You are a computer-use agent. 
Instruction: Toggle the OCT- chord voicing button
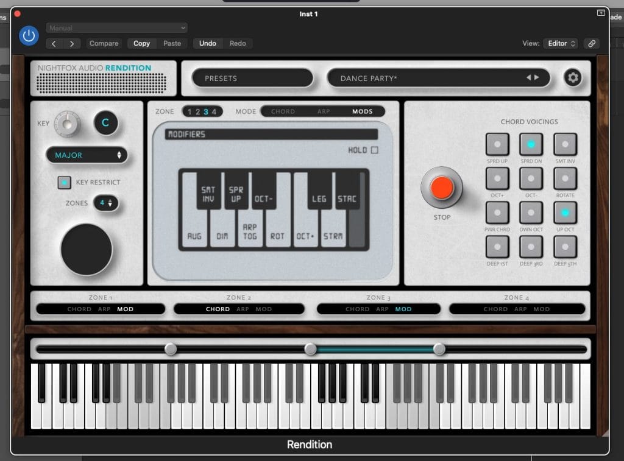point(531,178)
